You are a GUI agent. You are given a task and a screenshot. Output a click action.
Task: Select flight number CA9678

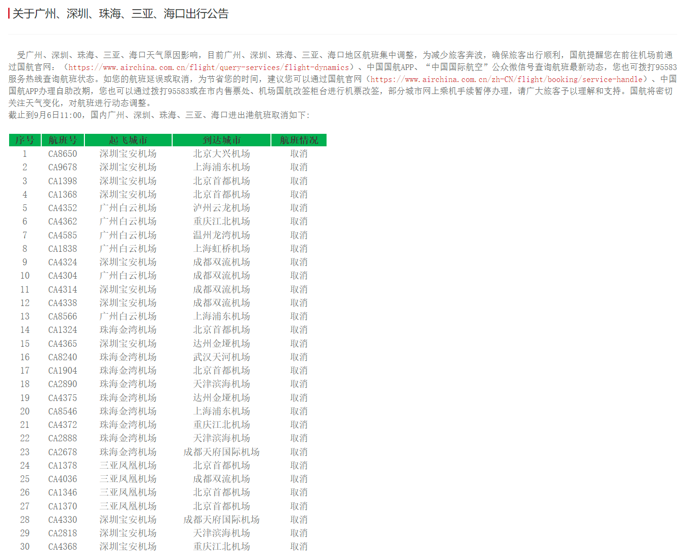[63, 167]
